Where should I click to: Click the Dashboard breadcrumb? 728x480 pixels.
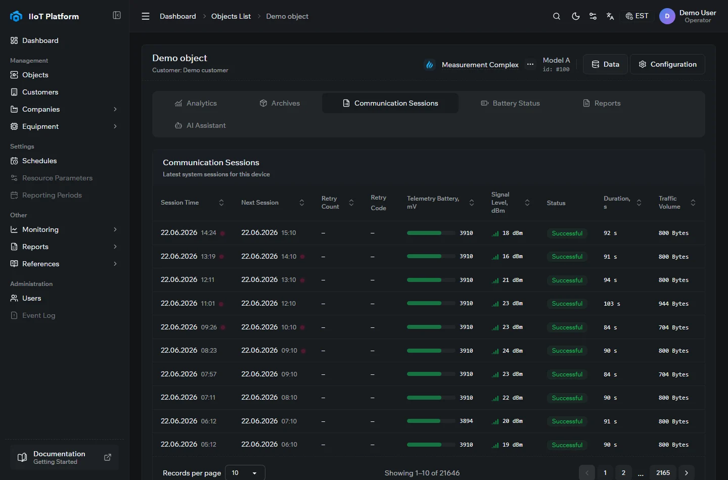click(x=178, y=16)
